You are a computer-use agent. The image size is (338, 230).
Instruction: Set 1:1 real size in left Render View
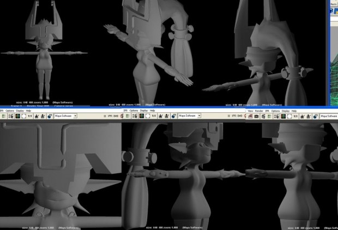tap(30, 116)
